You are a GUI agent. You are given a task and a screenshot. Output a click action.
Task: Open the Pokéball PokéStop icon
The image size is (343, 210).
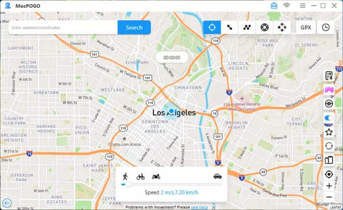tap(329, 104)
